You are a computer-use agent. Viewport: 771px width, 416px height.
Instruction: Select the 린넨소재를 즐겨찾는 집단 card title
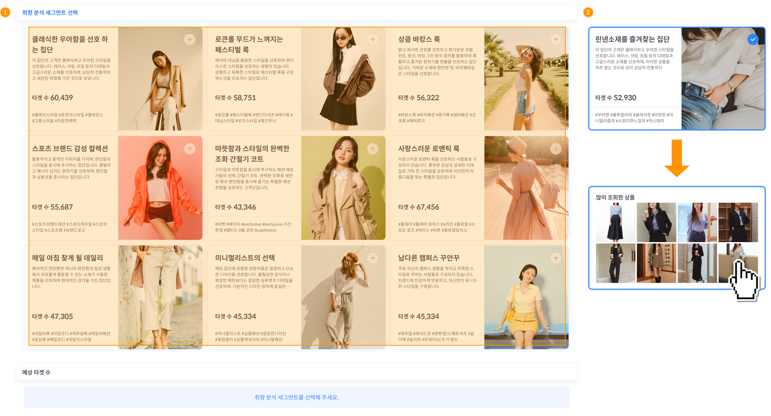click(x=632, y=39)
